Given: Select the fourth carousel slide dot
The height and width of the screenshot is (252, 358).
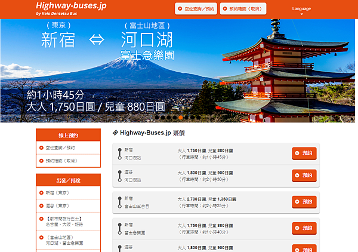Looking at the screenshot, I should (x=175, y=118).
